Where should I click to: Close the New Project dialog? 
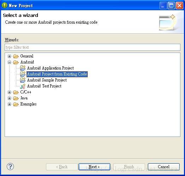(x=179, y=6)
